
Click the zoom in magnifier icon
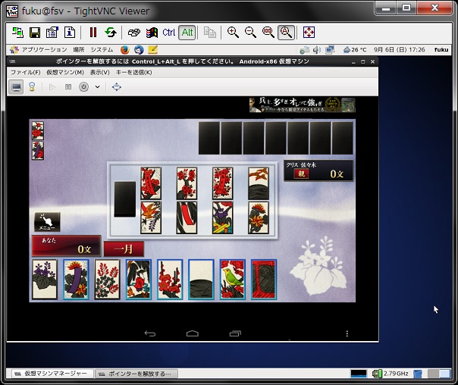point(233,32)
